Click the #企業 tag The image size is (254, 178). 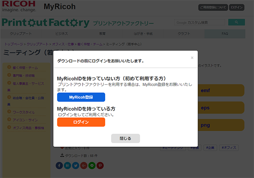coord(210,147)
